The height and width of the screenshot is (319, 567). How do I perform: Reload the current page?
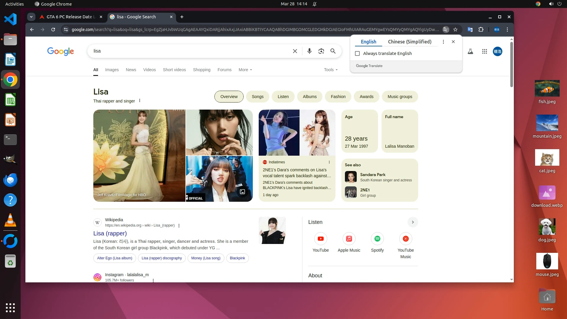53,30
